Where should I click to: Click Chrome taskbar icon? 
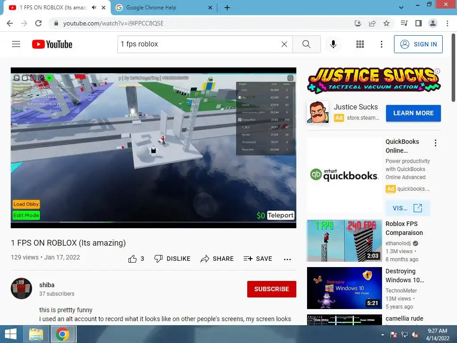tap(62, 334)
